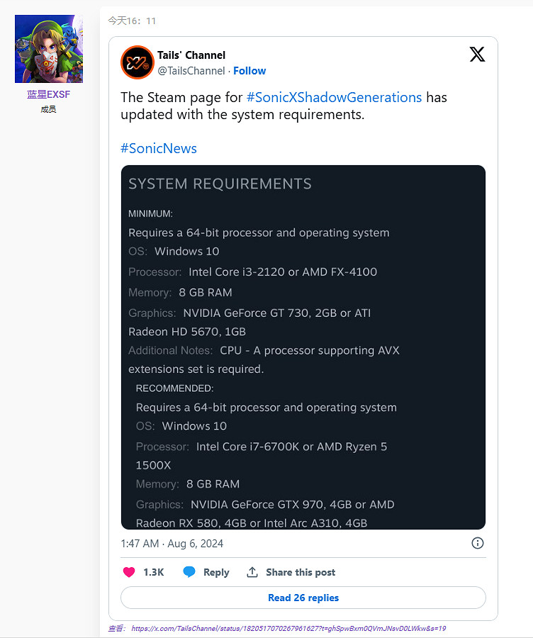This screenshot has width=533, height=638.
Task: Click the x.com tweet source URL
Action: coord(288,628)
